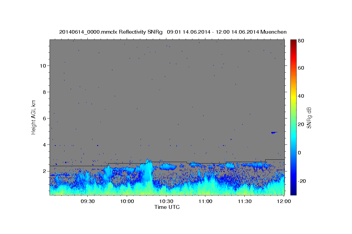Screen dimensions: 352x234
Task: Click the 09:30 time tick label
Action: tap(87, 202)
